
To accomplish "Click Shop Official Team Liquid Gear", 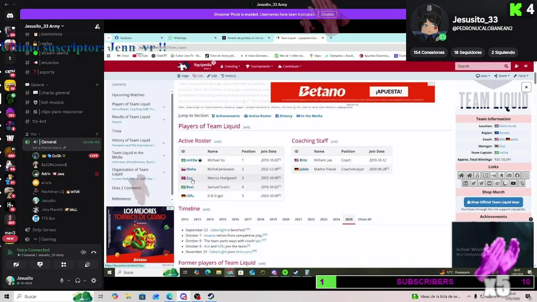I will click(x=493, y=202).
